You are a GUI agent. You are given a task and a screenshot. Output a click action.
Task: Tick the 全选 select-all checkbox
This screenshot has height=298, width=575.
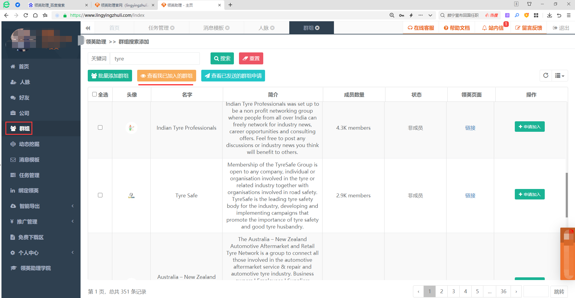(95, 94)
